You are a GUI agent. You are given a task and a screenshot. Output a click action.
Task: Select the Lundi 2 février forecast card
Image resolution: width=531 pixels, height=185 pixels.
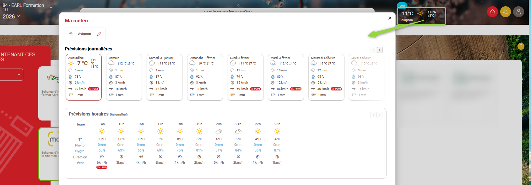245,77
